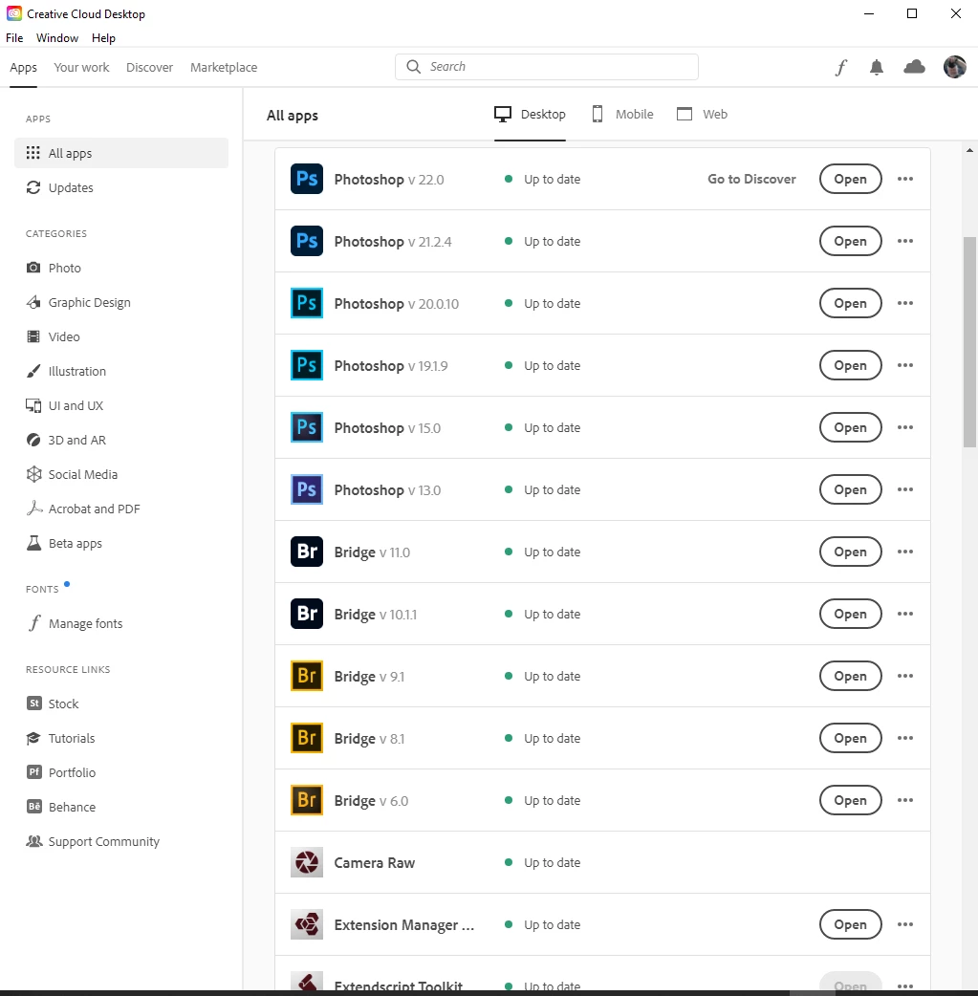Screen dimensions: 978x996
Task: Click the Photoshop v 21.2.4 app icon
Action: pyautogui.click(x=306, y=242)
